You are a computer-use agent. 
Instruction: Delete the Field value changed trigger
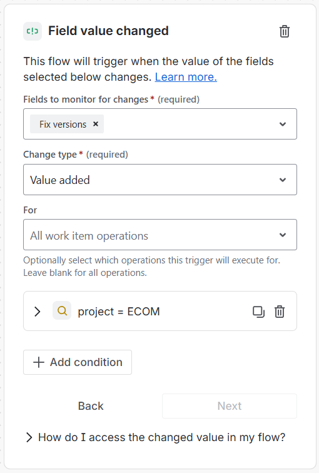(x=285, y=31)
